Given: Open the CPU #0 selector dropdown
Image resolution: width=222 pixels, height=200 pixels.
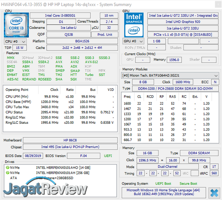Looking at the screenshot, I should (x=15, y=42).
